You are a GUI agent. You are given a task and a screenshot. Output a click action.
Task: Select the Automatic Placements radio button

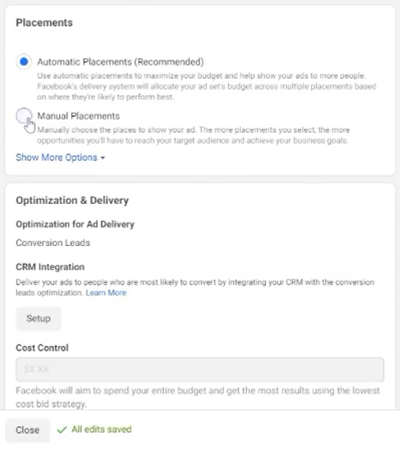tap(24, 62)
